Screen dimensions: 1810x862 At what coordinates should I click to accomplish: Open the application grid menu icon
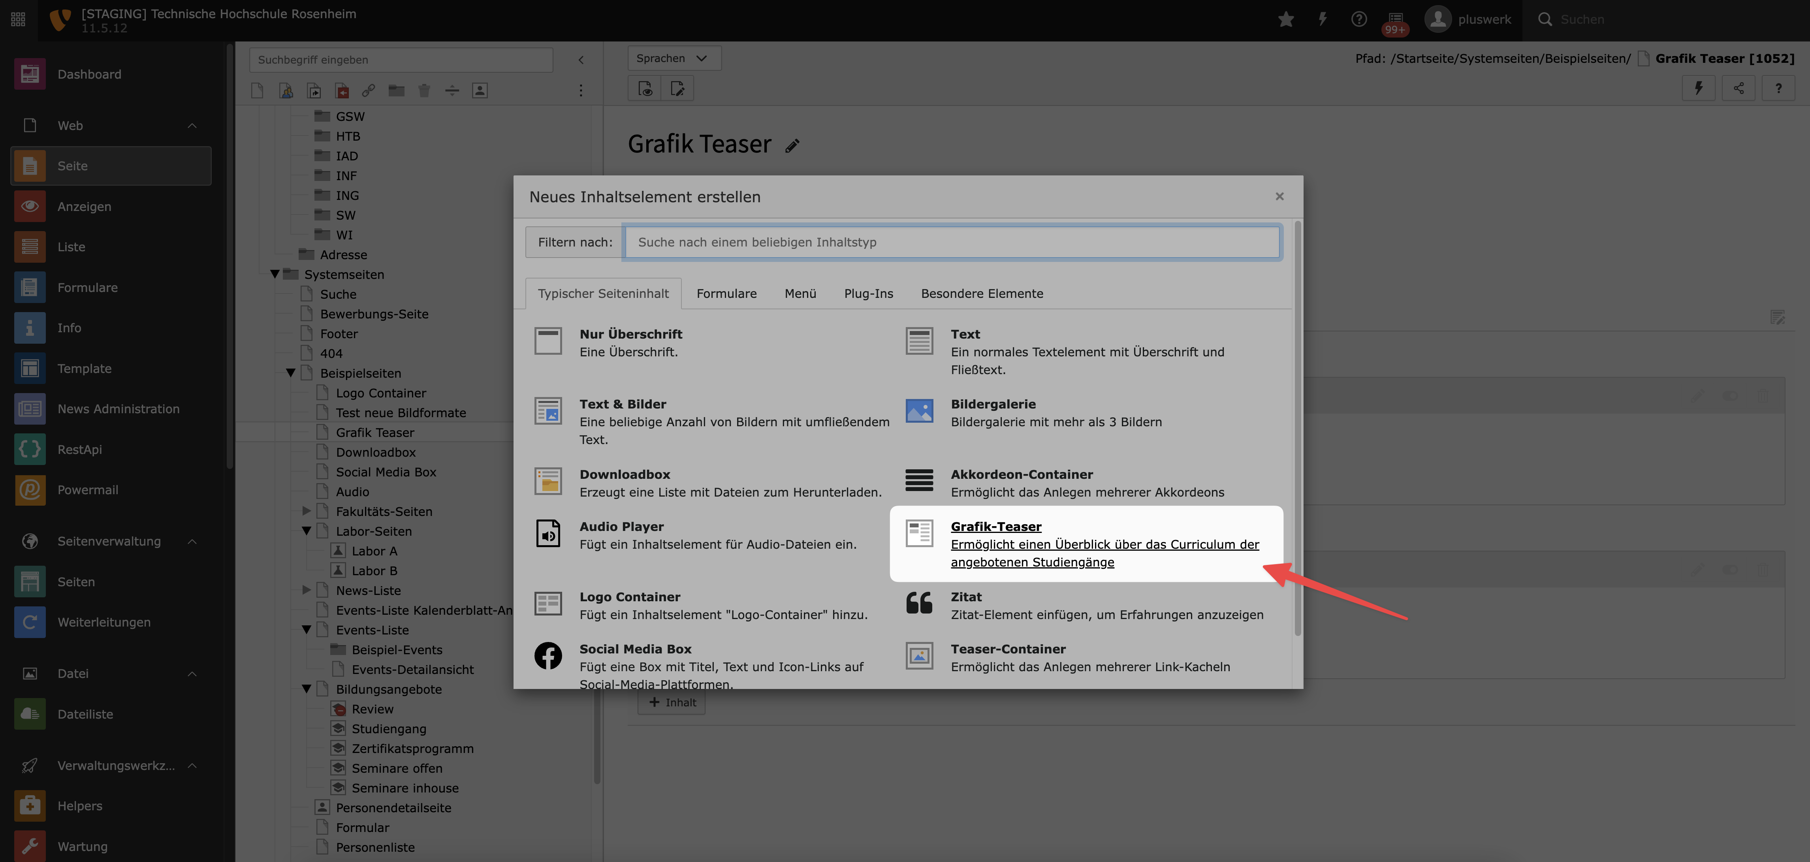point(18,19)
